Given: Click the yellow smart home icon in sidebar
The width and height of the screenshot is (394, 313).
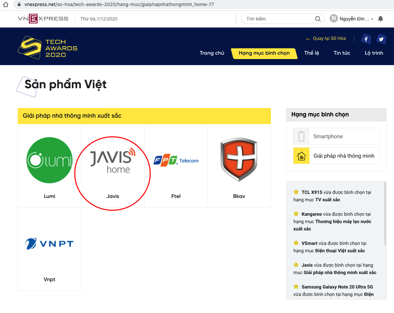Looking at the screenshot, I should tap(301, 155).
